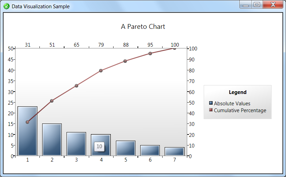This screenshot has width=286, height=177.
Task: Select the bar for category 4
Action: [101, 145]
